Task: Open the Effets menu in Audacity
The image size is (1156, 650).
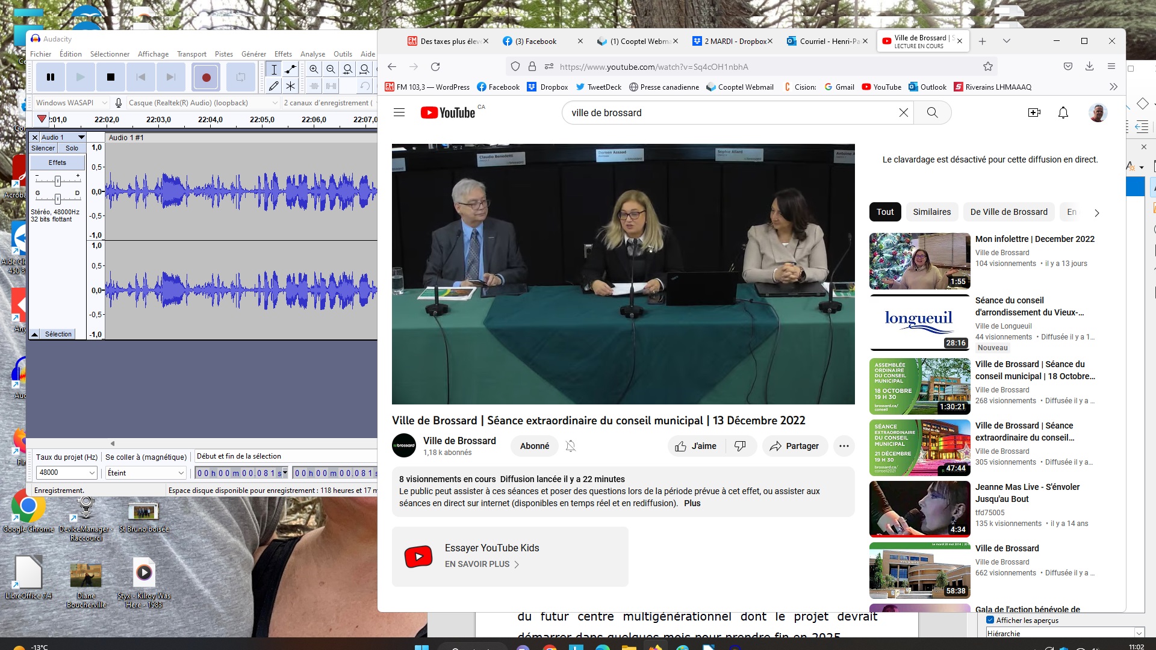Action: pos(282,54)
